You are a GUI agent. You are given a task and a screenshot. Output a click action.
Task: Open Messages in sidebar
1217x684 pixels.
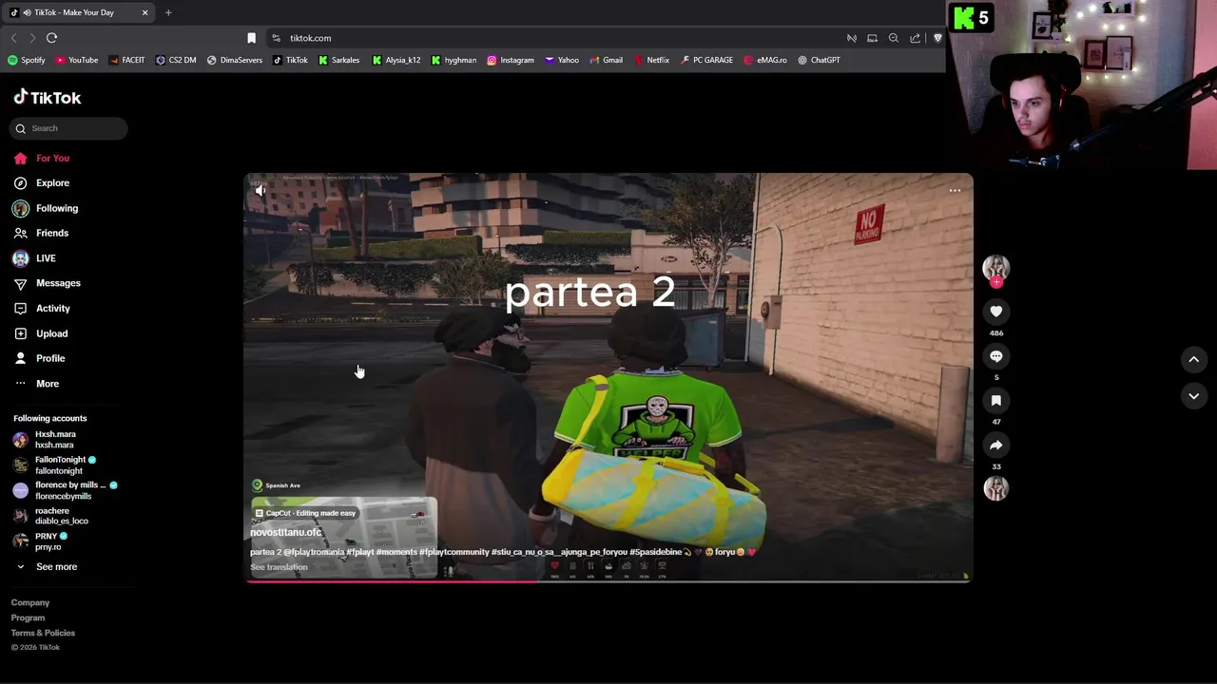click(48, 283)
